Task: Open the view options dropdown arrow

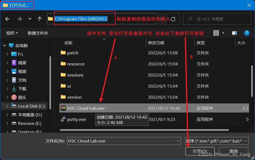Action: (223, 33)
